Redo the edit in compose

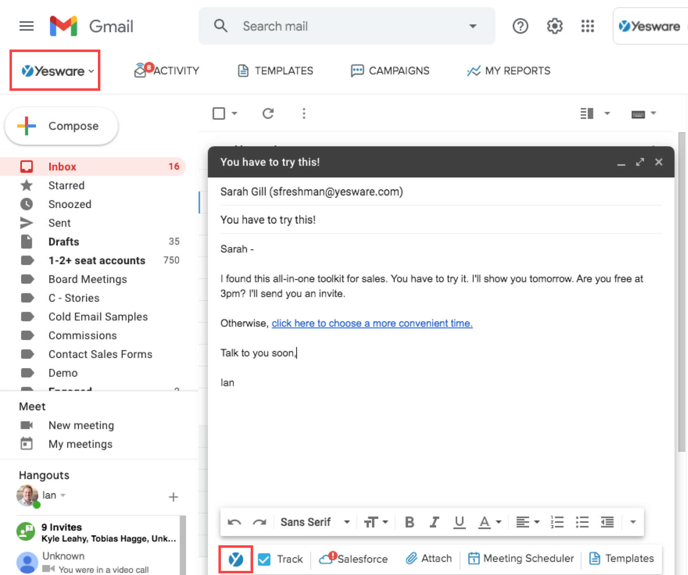[x=259, y=522]
